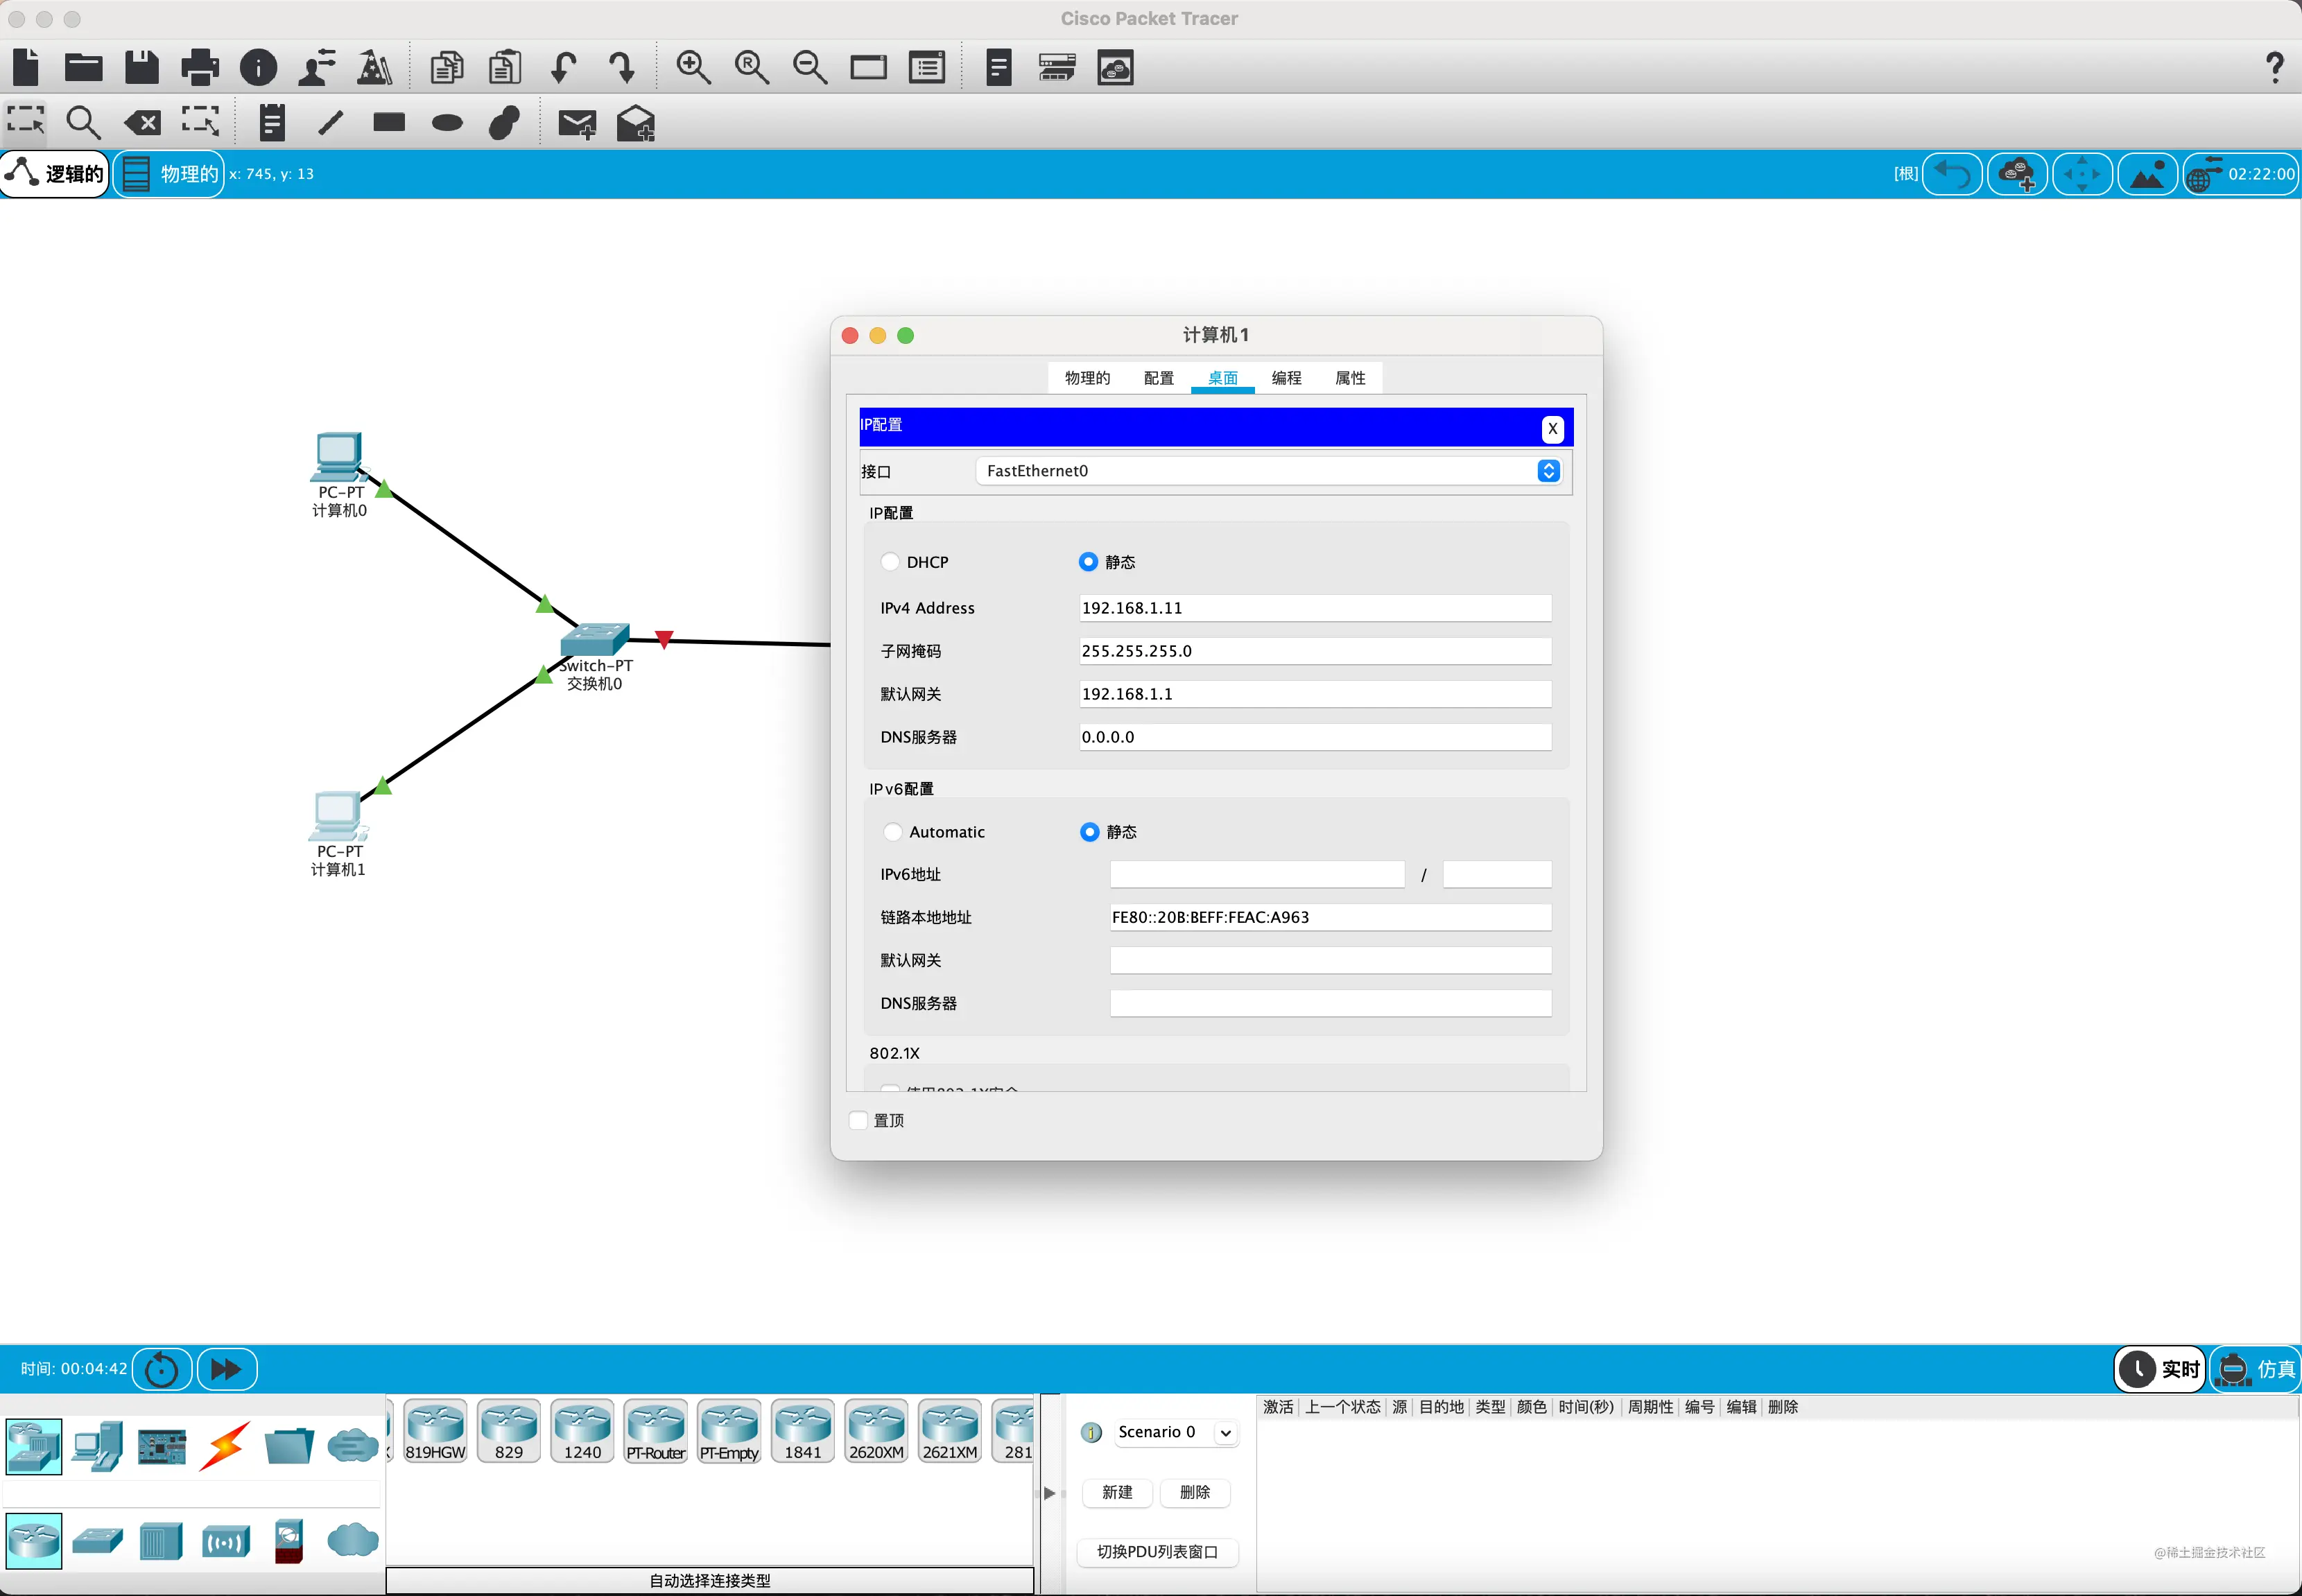Select the PT-Router device
This screenshot has height=1596, width=2302.
(656, 1431)
